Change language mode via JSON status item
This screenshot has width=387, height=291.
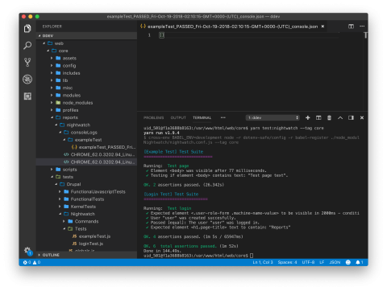pyautogui.click(x=335, y=262)
